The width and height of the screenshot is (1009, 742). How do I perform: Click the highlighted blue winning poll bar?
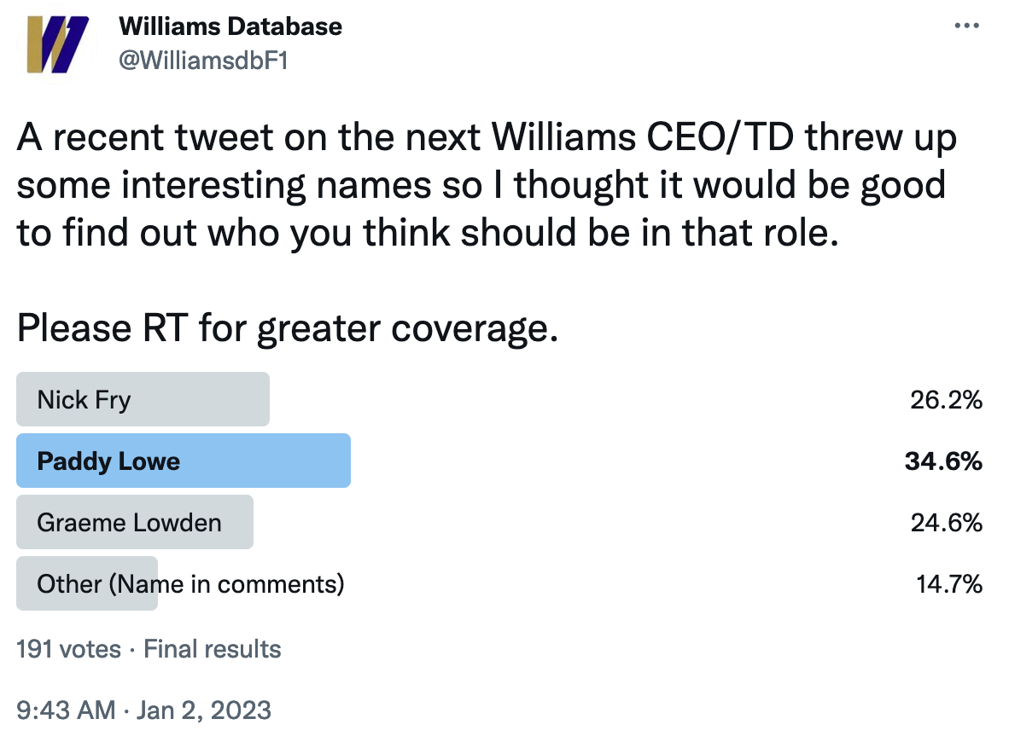coord(184,461)
